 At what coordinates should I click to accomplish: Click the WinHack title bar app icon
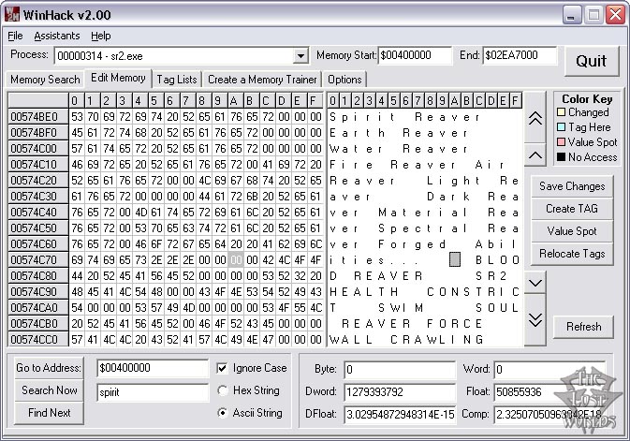click(x=12, y=14)
